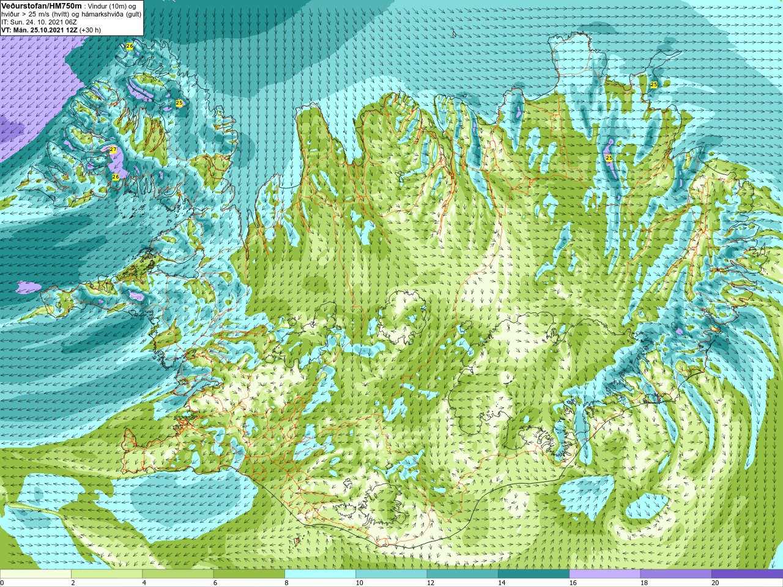Click the '(+30 h)' forecast offset text
This screenshot has height=587, width=783.
[x=90, y=30]
